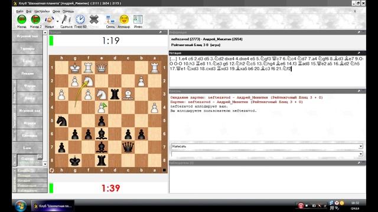Click the Назад 2 double takeback icon
The image size is (378, 212).
(35, 19)
